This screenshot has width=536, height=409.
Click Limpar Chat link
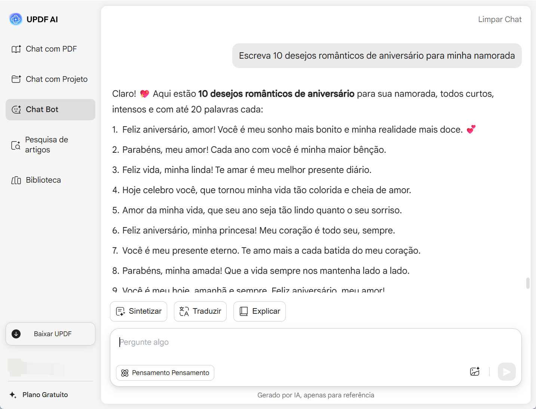point(499,19)
